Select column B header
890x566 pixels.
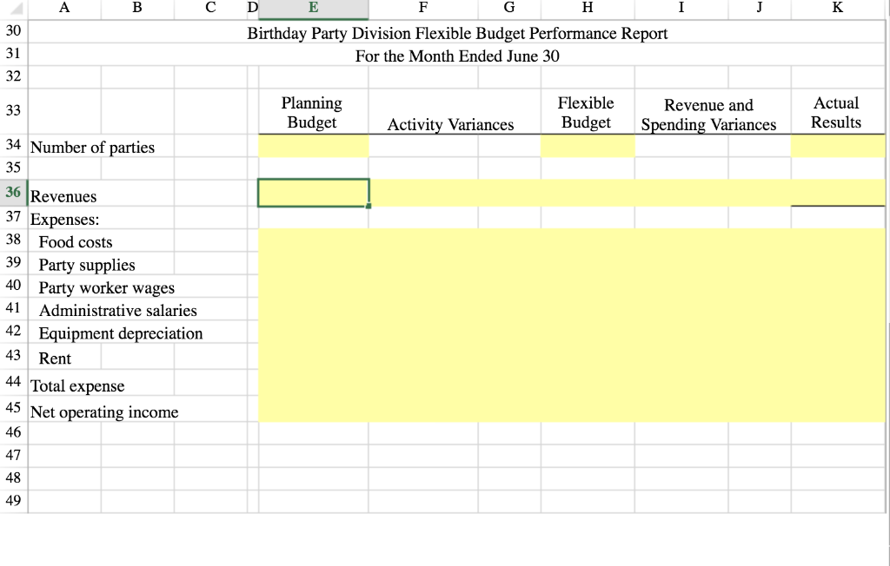[137, 9]
